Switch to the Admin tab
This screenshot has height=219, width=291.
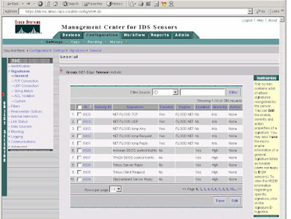(182, 35)
